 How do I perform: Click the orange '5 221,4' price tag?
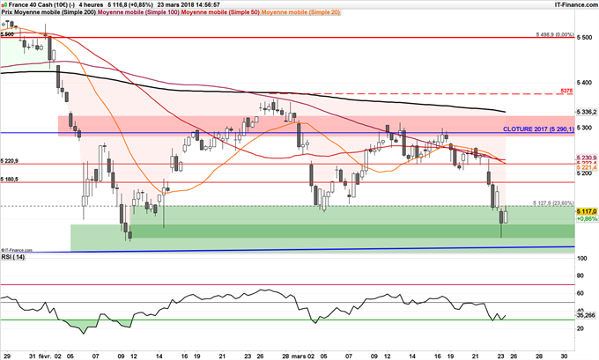pos(587,167)
